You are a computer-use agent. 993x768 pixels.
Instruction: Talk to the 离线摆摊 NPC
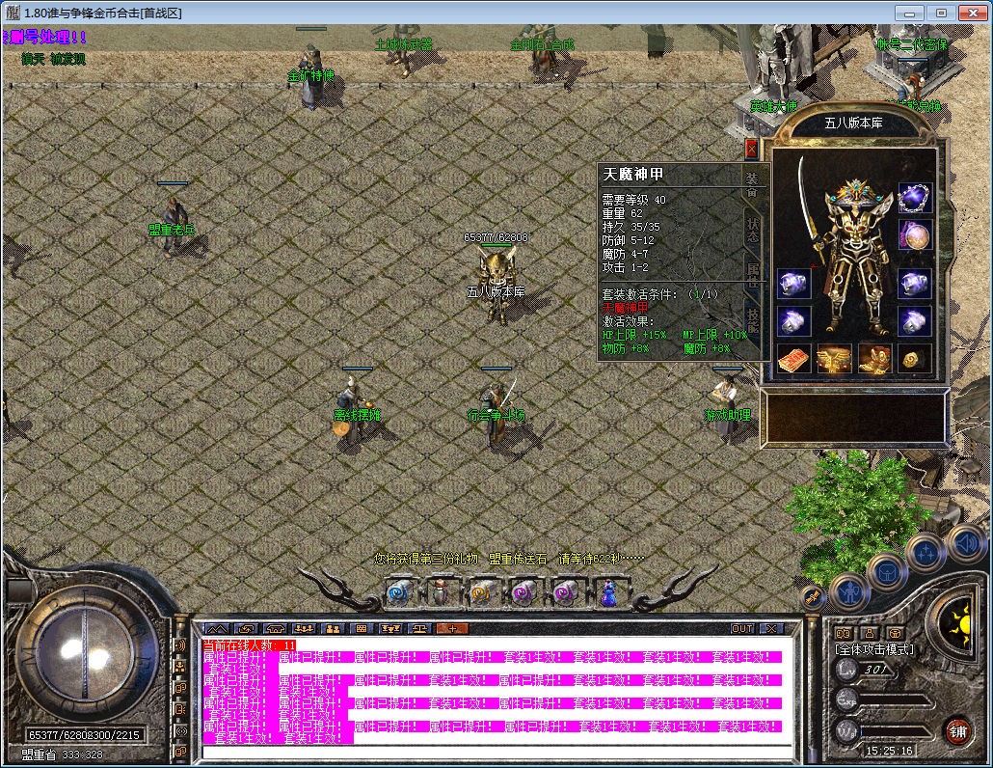pos(355,411)
